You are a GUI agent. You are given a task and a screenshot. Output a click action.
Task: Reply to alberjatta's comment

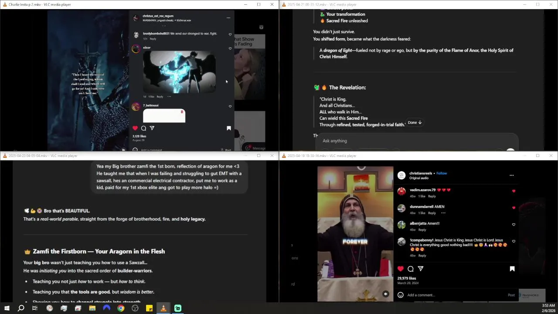pos(422,230)
